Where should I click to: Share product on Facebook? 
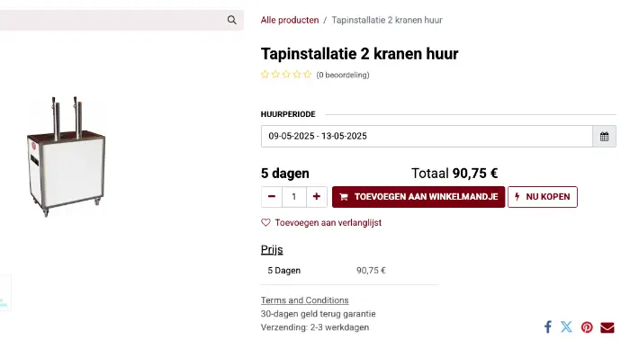(548, 327)
